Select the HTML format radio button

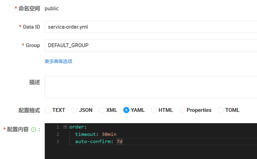click(154, 110)
